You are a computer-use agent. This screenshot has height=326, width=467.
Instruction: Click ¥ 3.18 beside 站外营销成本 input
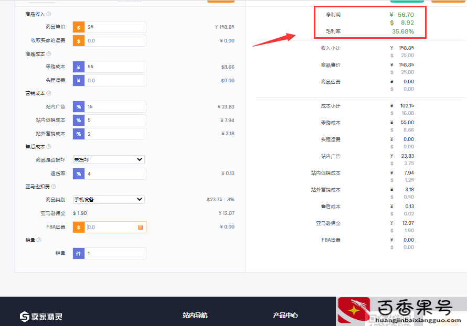coord(228,134)
